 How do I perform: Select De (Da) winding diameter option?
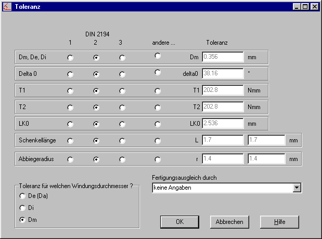(x=22, y=196)
